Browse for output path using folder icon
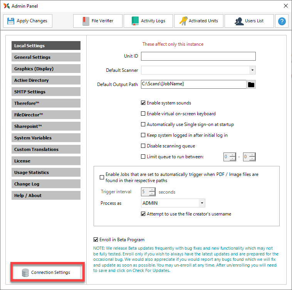Viewport: 292px width, 290px height. (x=251, y=85)
